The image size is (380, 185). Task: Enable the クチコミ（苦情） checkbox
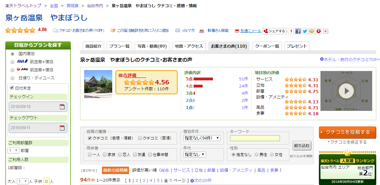point(140,138)
